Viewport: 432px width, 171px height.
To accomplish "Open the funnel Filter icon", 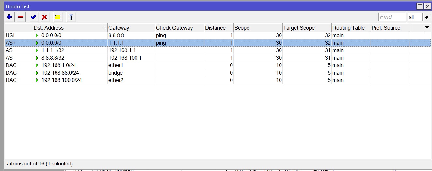I will (71, 17).
